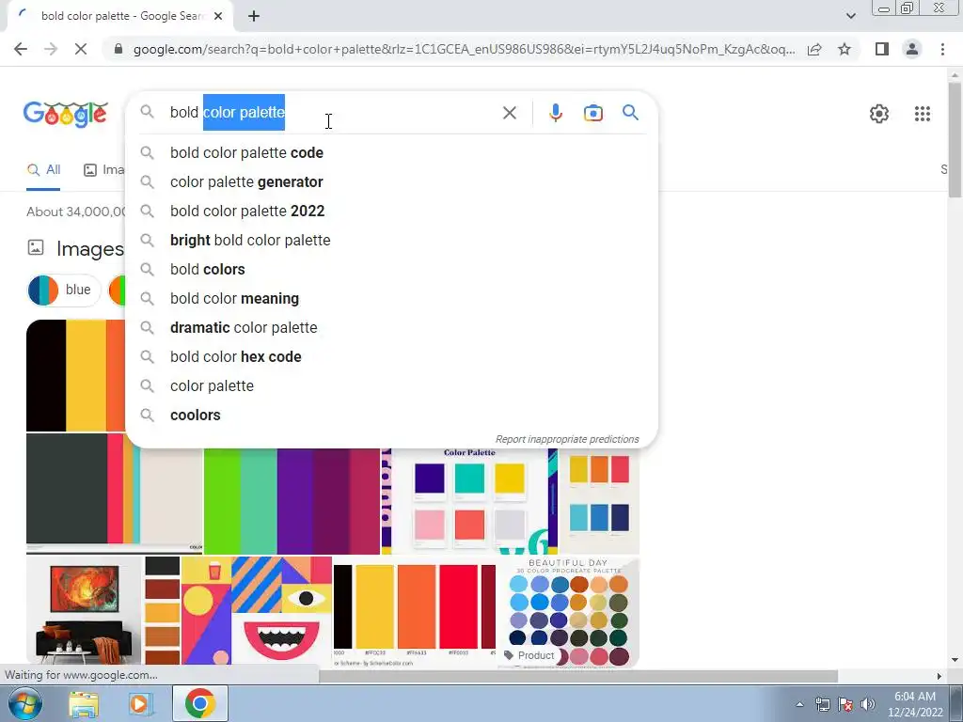Choose suggestion 'bold colors'
This screenshot has width=963, height=722.
(x=392, y=270)
